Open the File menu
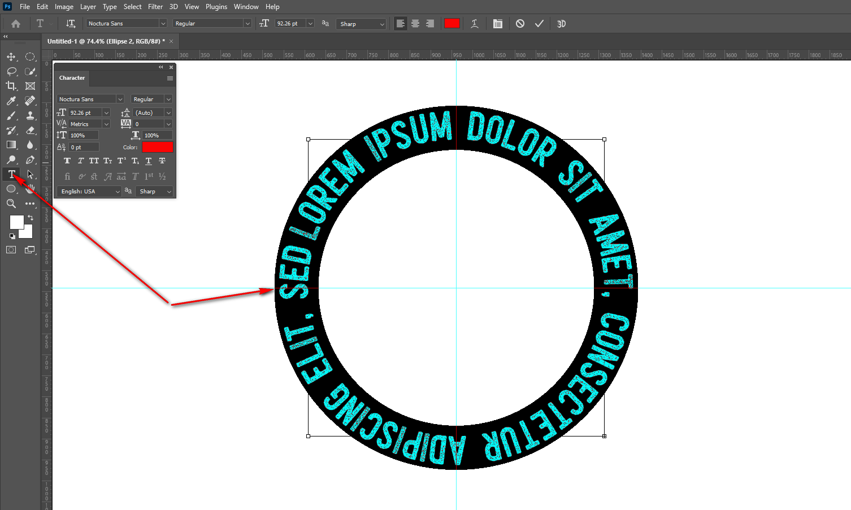This screenshot has height=510, width=851. coord(25,7)
